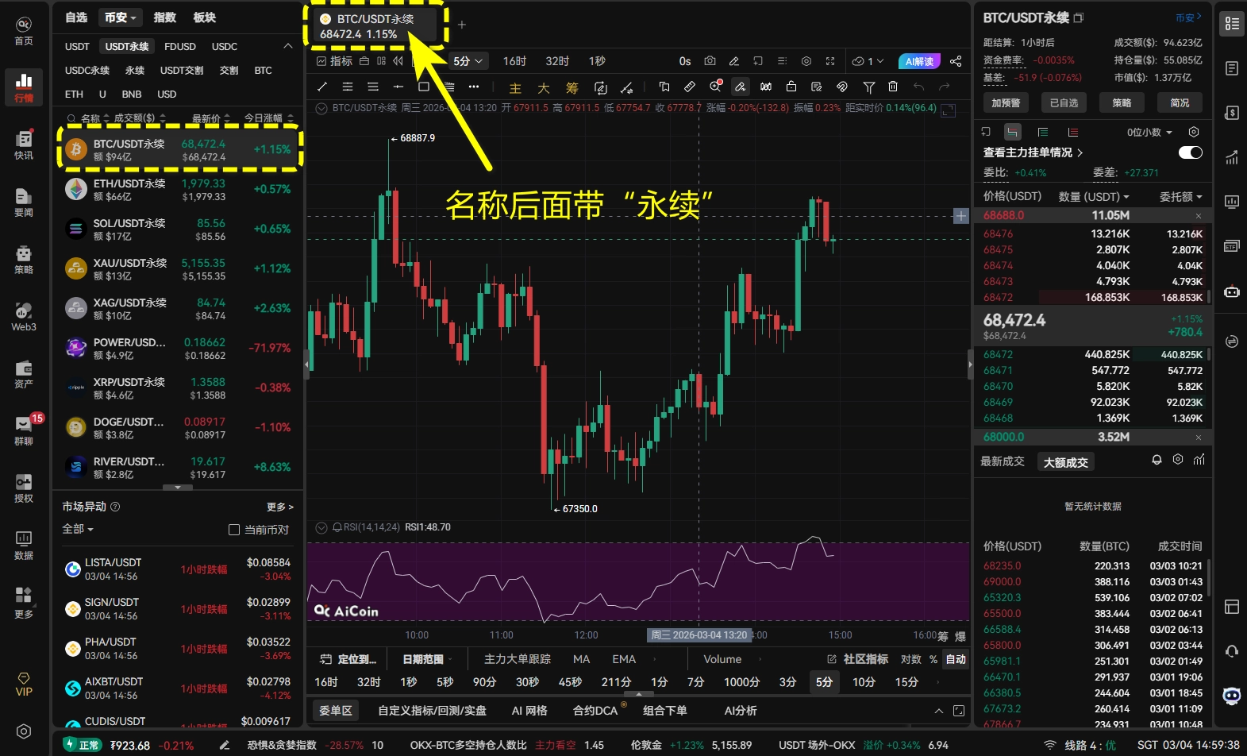
Task: Open the 0位小数 decimals dropdown
Action: 1149,132
